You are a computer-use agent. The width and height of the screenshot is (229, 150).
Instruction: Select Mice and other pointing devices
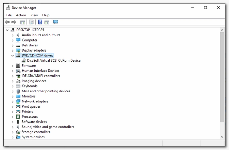click(46, 91)
